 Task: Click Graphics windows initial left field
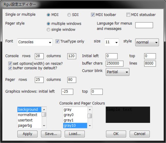pyautogui.click(x=67, y=92)
